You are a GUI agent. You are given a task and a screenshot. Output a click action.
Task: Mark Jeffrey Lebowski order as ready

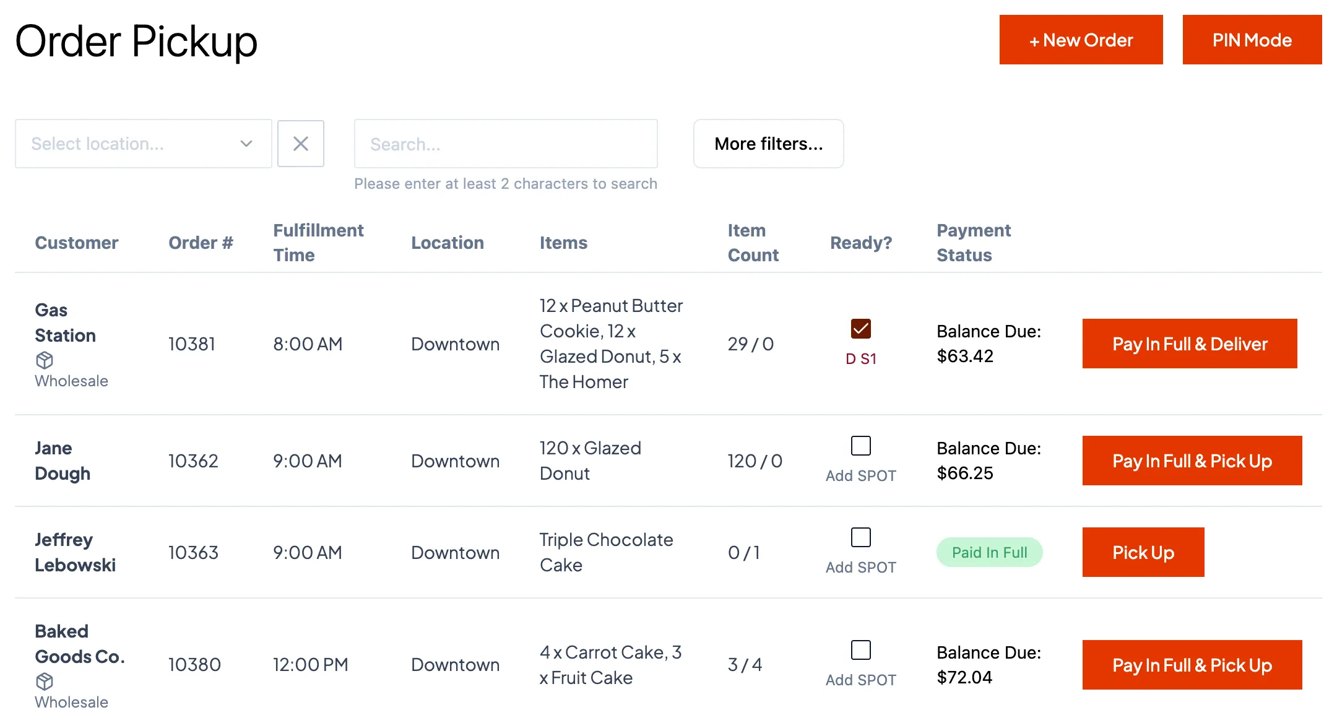tap(860, 537)
